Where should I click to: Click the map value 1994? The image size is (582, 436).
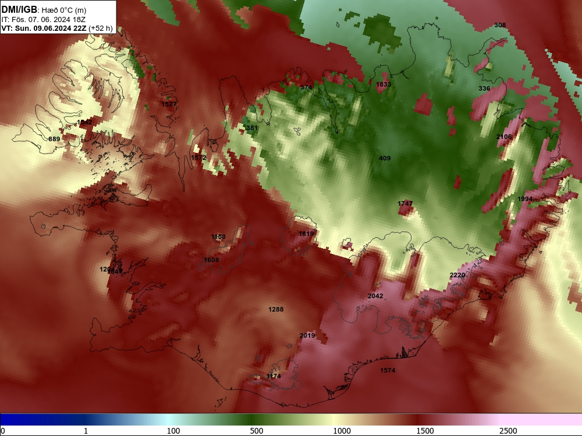525,199
